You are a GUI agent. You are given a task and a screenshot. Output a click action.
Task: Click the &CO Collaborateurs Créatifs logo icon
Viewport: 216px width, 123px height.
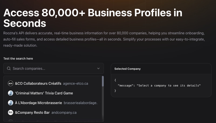(x=11, y=83)
